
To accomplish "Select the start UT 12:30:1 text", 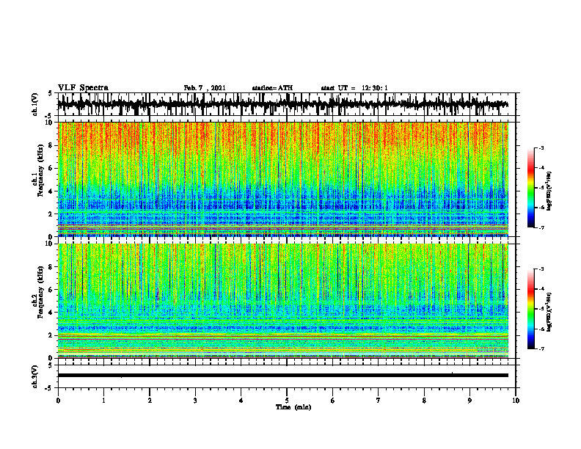I will [x=354, y=88].
